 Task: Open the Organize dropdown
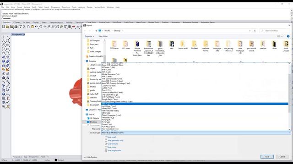[89, 36]
